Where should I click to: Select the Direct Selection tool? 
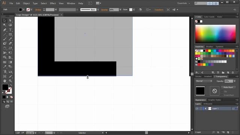10,20
